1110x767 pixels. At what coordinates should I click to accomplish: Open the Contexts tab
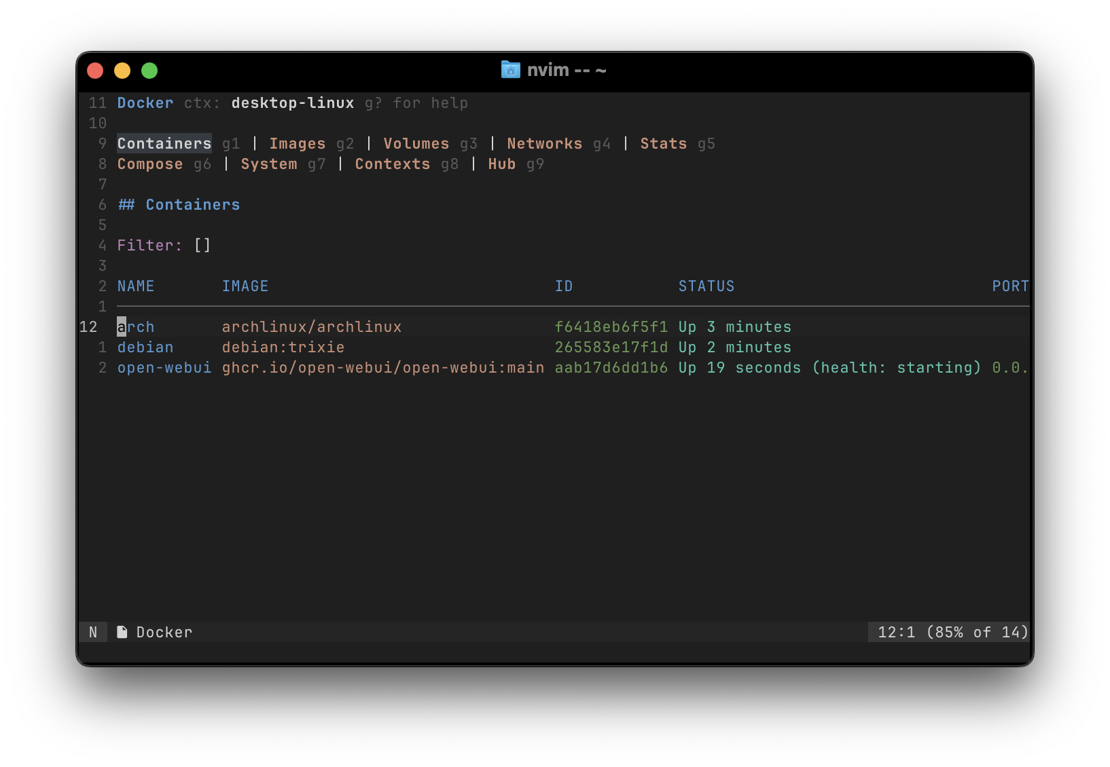coord(392,164)
